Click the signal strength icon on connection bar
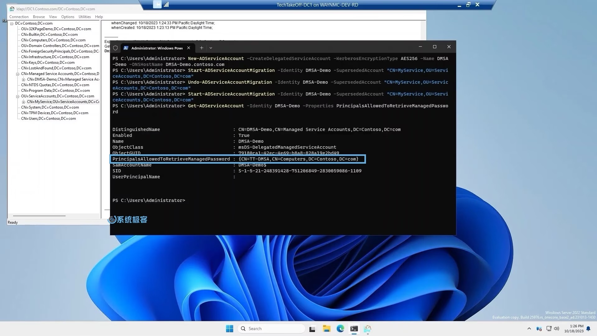The width and height of the screenshot is (597, 336). click(x=166, y=4)
